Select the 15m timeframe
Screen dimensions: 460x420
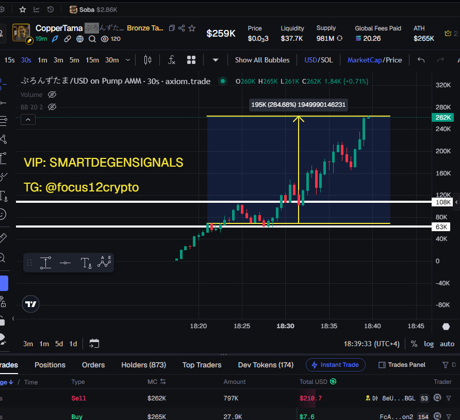[92, 60]
